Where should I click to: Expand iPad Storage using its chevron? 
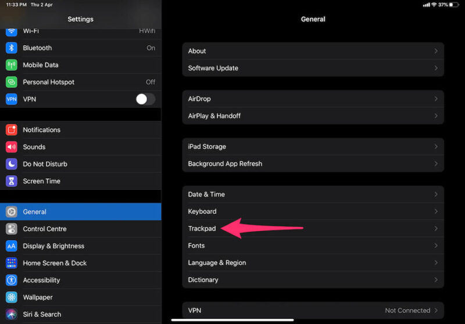[436, 147]
